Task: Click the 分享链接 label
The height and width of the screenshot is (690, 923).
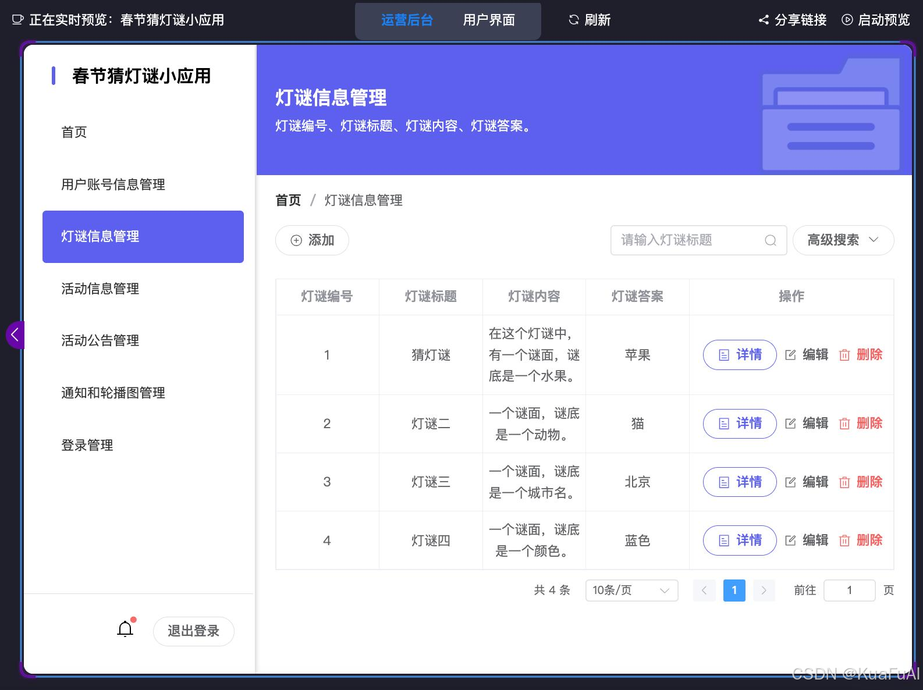Action: (801, 20)
